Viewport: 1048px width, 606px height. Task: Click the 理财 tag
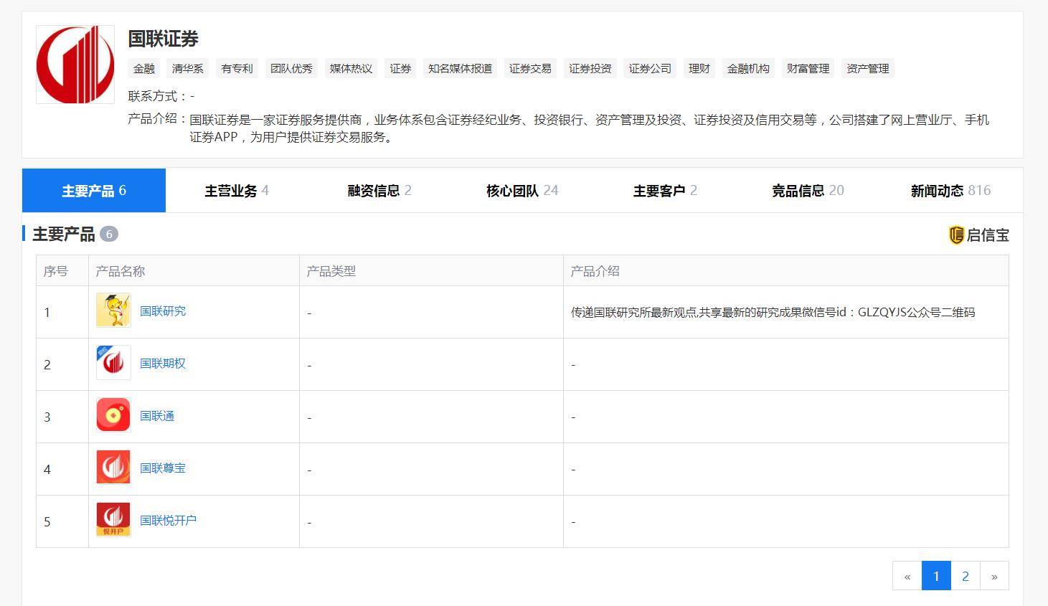[699, 69]
